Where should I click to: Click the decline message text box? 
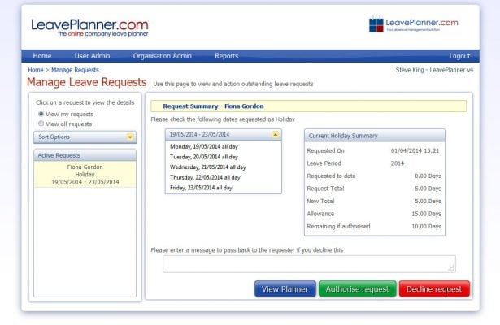tap(309, 264)
